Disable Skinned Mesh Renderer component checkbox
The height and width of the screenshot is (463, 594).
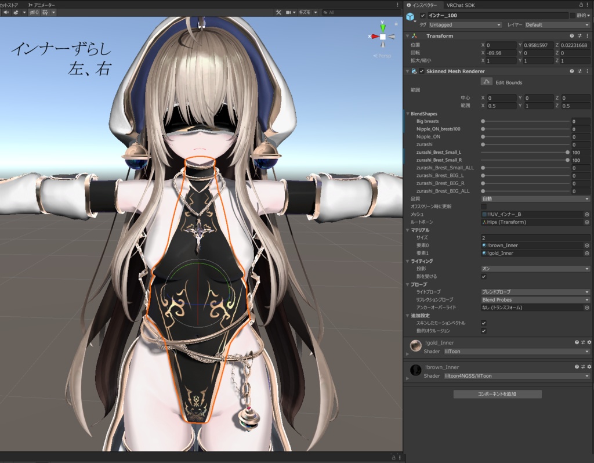coord(422,71)
